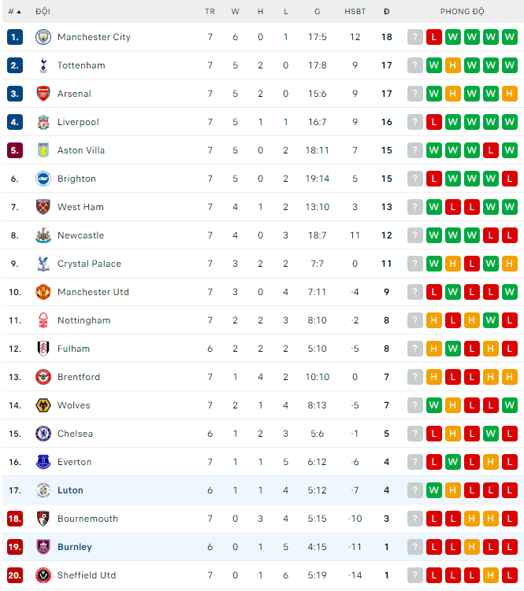Click the Chelsea club crest
Viewport: 524px width, 591px height.
(43, 434)
